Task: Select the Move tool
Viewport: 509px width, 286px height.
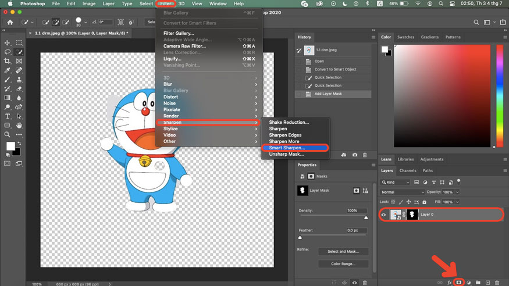Action: [x=8, y=43]
